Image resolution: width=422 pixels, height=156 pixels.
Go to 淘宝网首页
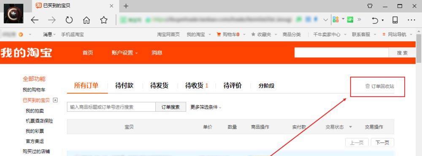coord(168,35)
